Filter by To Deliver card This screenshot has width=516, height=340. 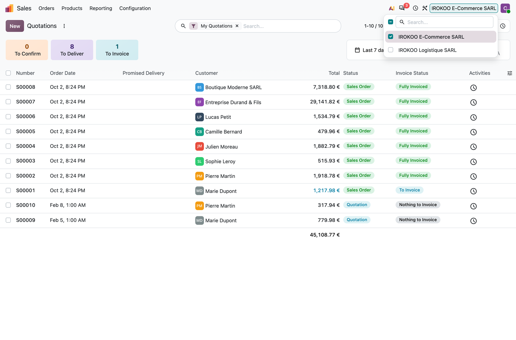72,50
